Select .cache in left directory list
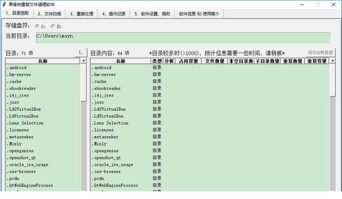342x199 pixels. click(43, 82)
